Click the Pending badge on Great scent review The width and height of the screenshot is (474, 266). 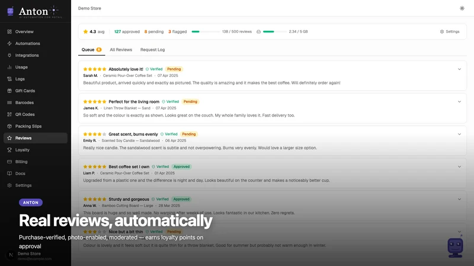[189, 134]
